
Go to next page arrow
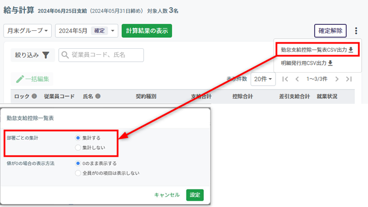click(x=337, y=79)
